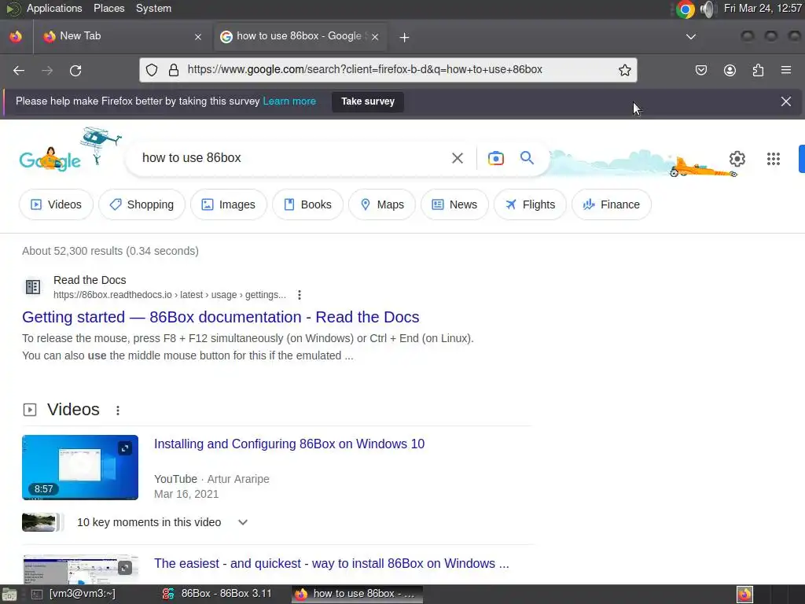This screenshot has width=805, height=604.
Task: Dismiss the Firefox survey notification bar
Action: point(785,101)
